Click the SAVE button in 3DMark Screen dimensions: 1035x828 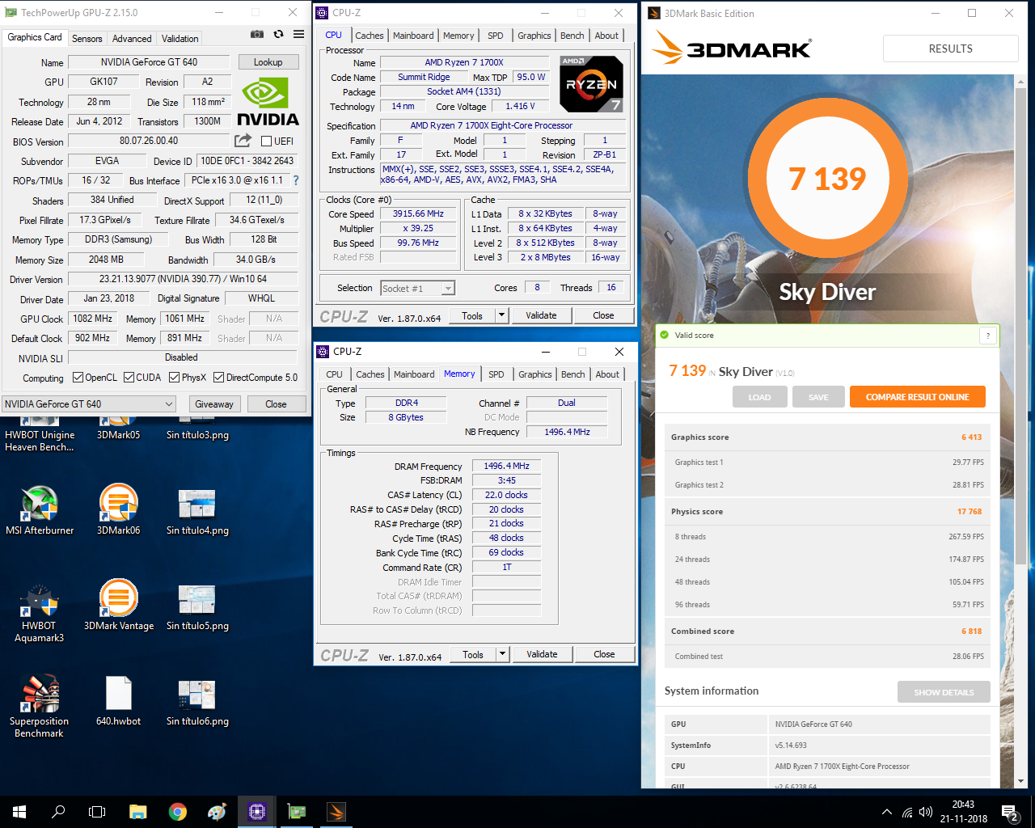point(818,397)
